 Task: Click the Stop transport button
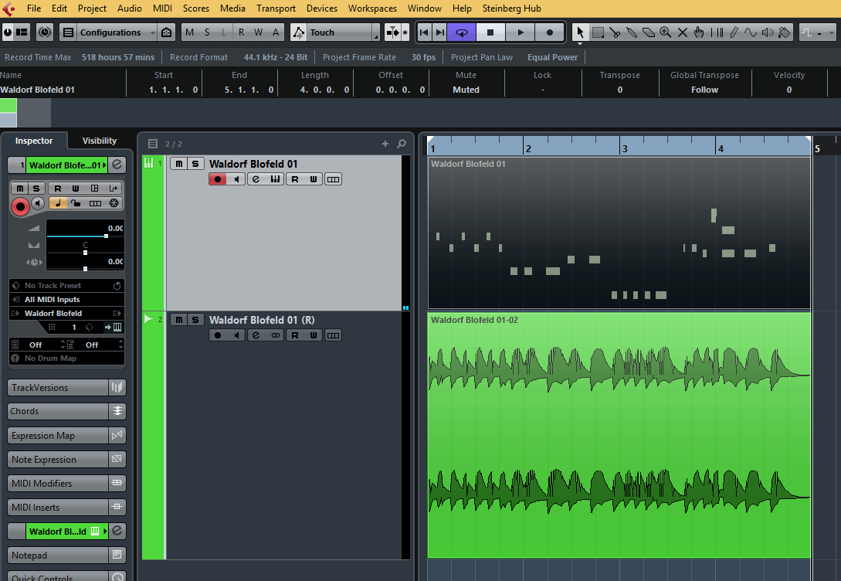(490, 32)
